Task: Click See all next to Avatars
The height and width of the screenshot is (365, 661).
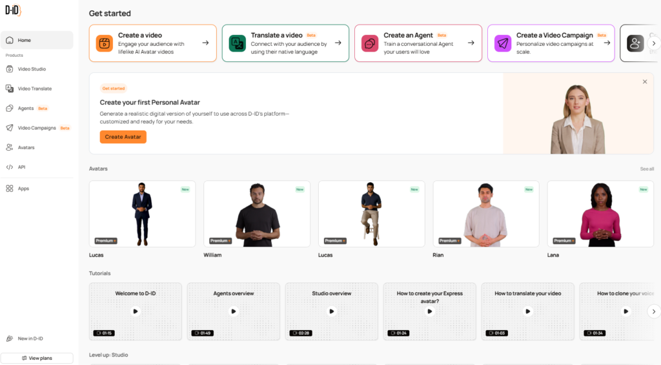Action: coord(647,169)
